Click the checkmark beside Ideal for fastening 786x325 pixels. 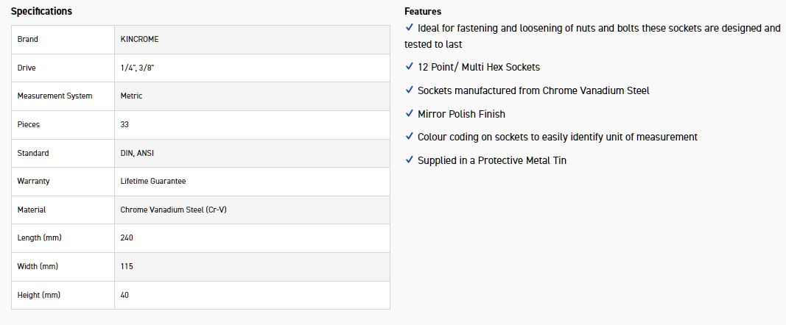coord(410,28)
